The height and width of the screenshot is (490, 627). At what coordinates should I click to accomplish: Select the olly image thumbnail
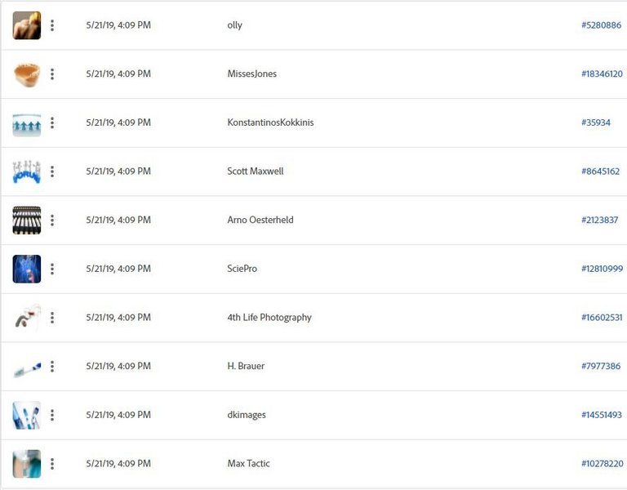click(27, 25)
